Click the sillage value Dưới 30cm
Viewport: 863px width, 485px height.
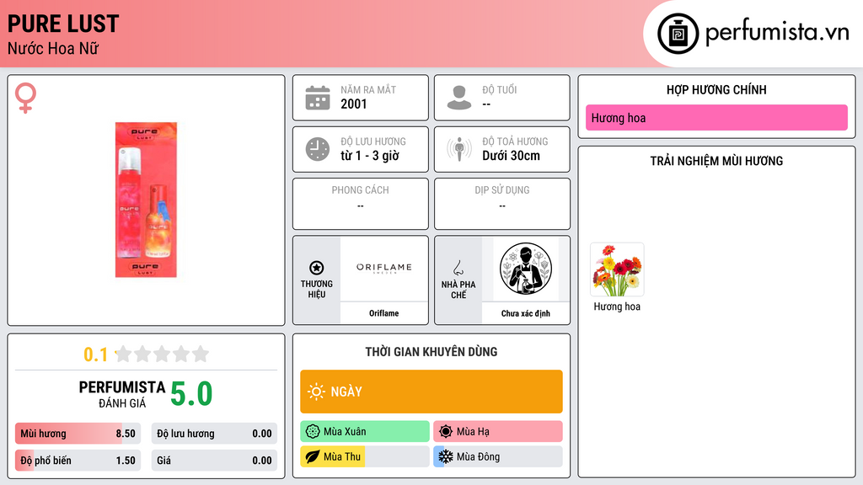[x=511, y=156]
